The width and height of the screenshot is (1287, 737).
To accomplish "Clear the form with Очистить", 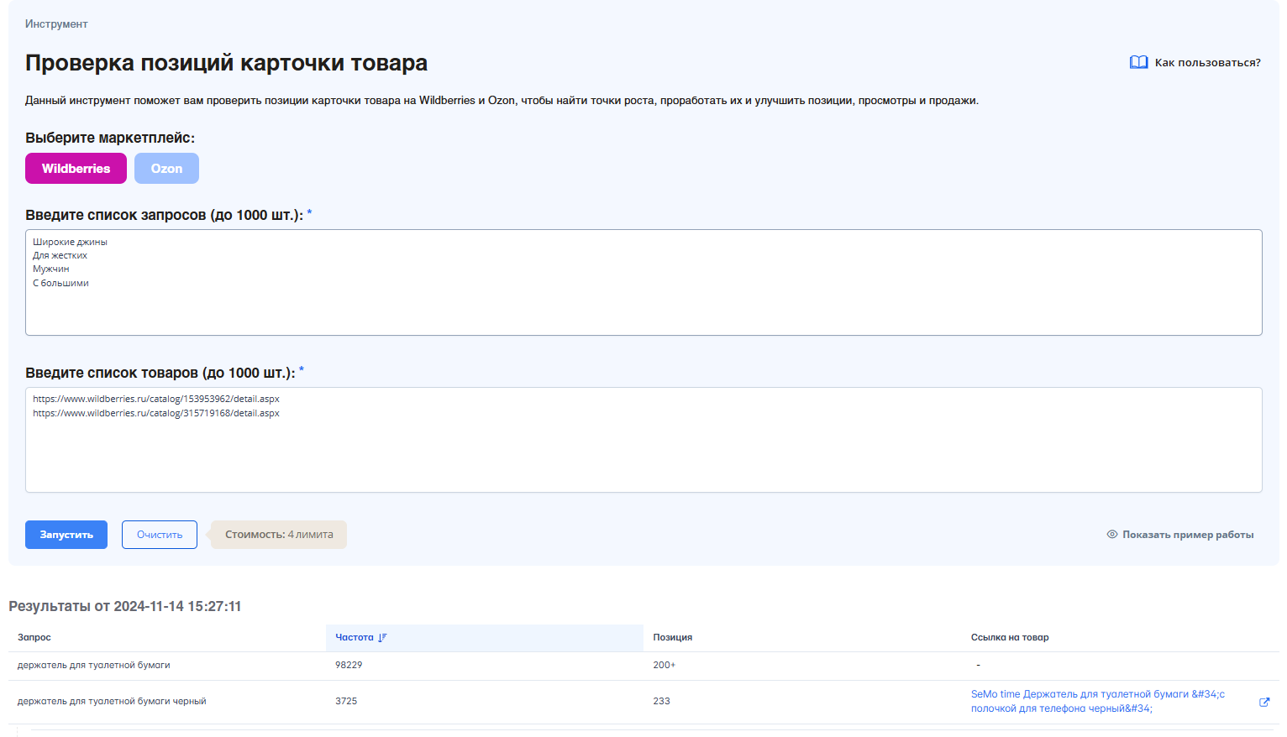I will click(x=160, y=535).
